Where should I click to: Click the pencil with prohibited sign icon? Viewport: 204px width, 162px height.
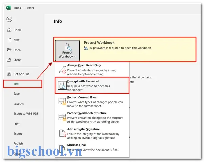click(x=62, y=70)
